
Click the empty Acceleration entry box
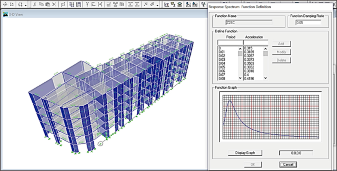pos(255,42)
